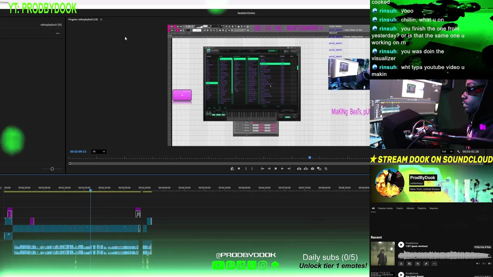Jump to the In point
Image resolution: width=493 pixels, height=277 pixels.
coord(263,169)
